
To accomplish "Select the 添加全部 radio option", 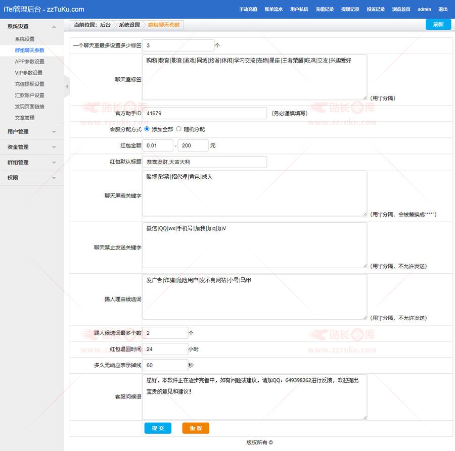I will tap(147, 129).
